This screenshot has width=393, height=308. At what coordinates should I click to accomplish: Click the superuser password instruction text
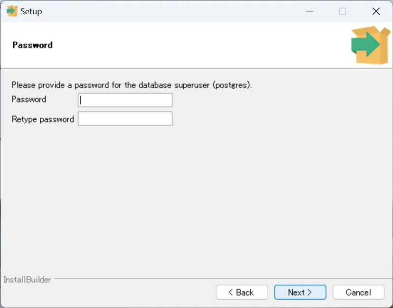click(132, 85)
